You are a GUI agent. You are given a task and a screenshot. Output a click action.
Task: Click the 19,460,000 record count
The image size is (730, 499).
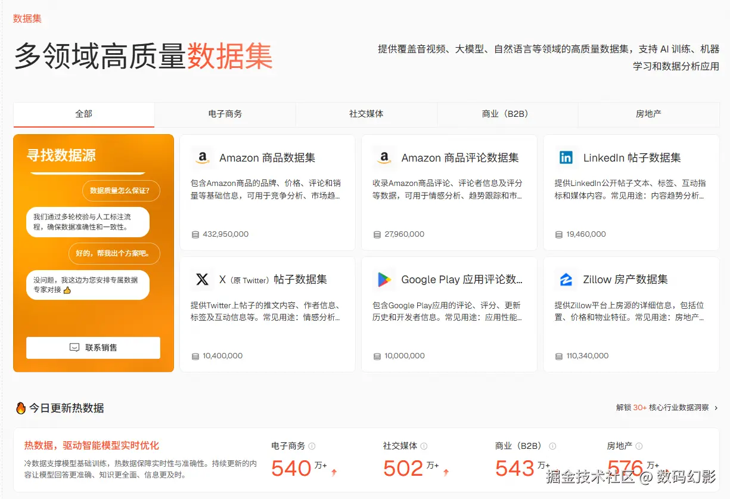click(586, 234)
